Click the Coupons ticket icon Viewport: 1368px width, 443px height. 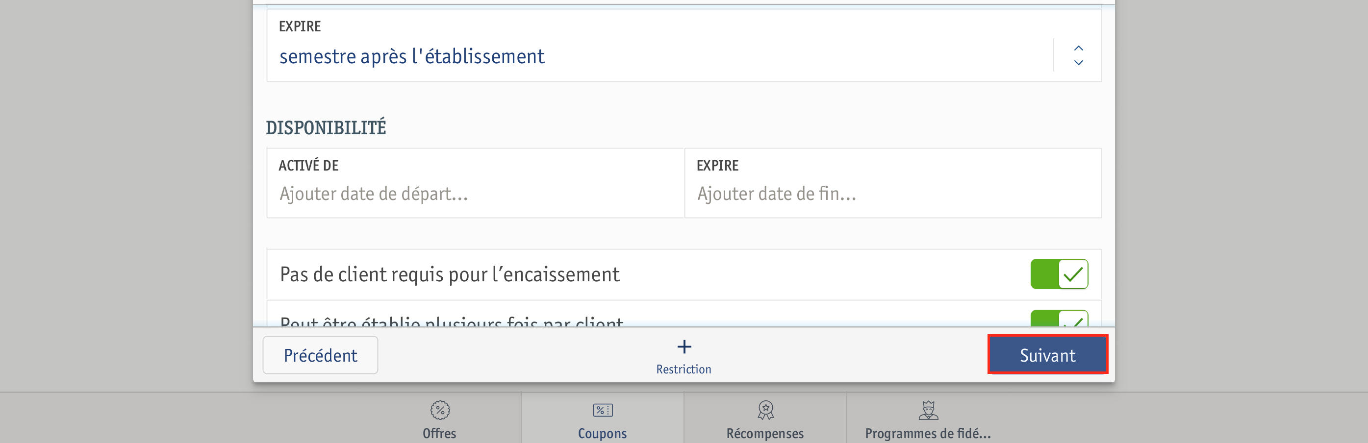click(602, 410)
